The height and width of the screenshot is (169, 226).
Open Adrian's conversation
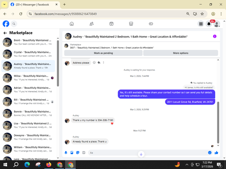pos(28,90)
